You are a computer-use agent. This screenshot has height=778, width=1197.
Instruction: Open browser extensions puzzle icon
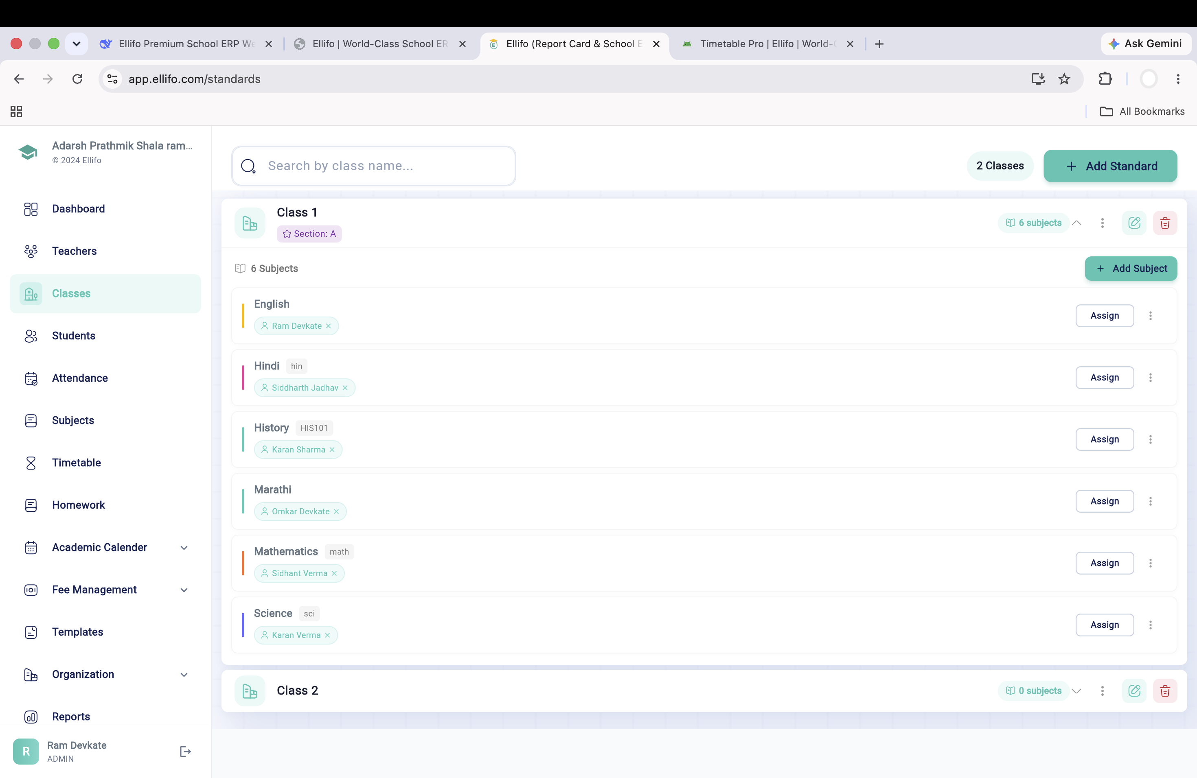pyautogui.click(x=1105, y=79)
